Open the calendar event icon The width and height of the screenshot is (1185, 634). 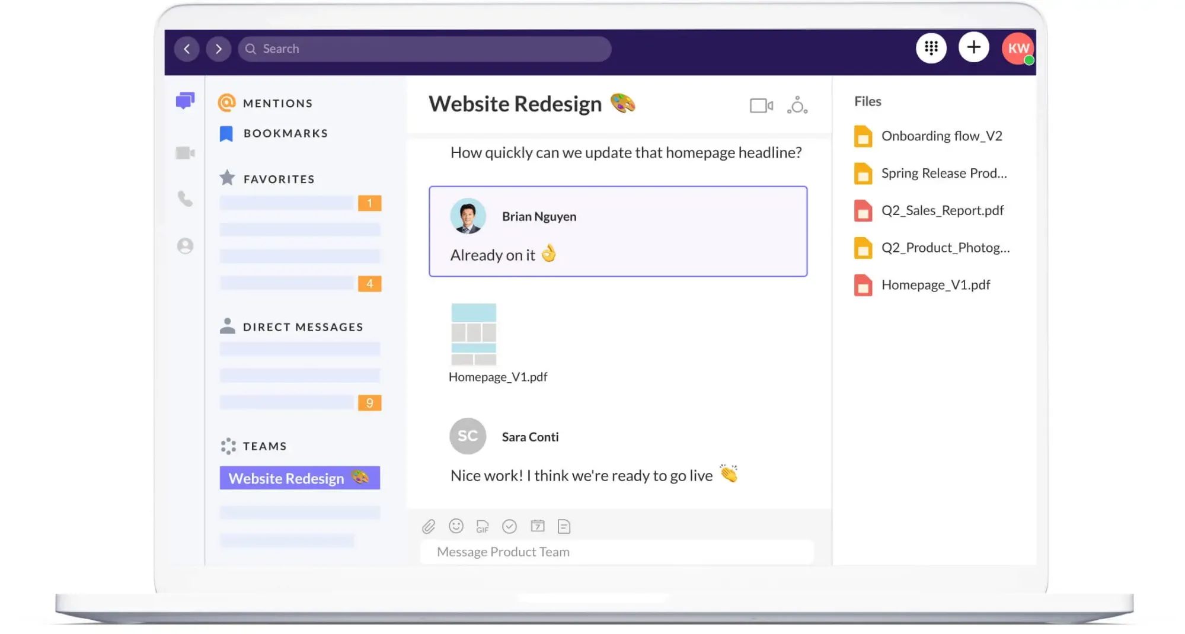click(537, 526)
